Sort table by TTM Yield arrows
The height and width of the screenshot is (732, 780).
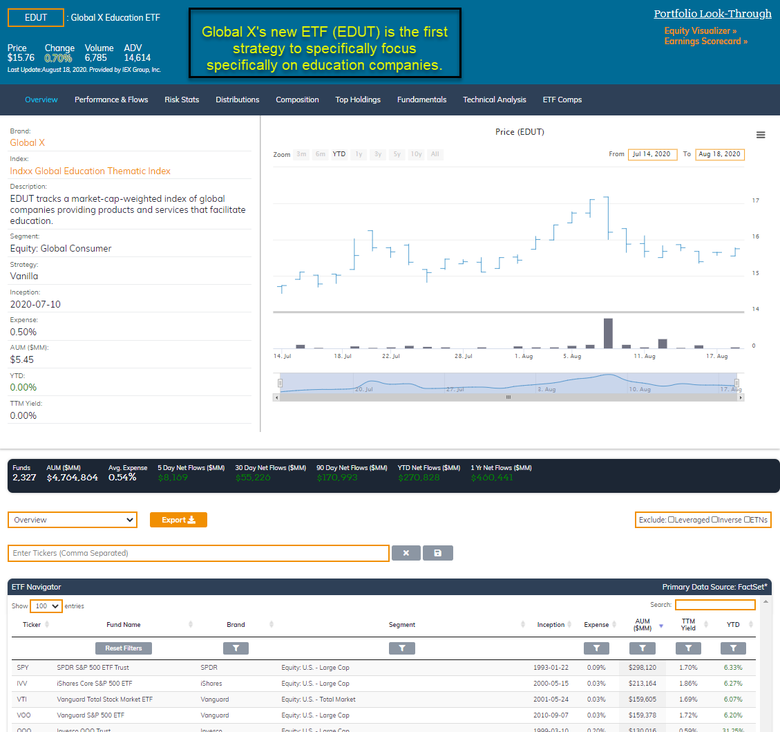click(706, 624)
